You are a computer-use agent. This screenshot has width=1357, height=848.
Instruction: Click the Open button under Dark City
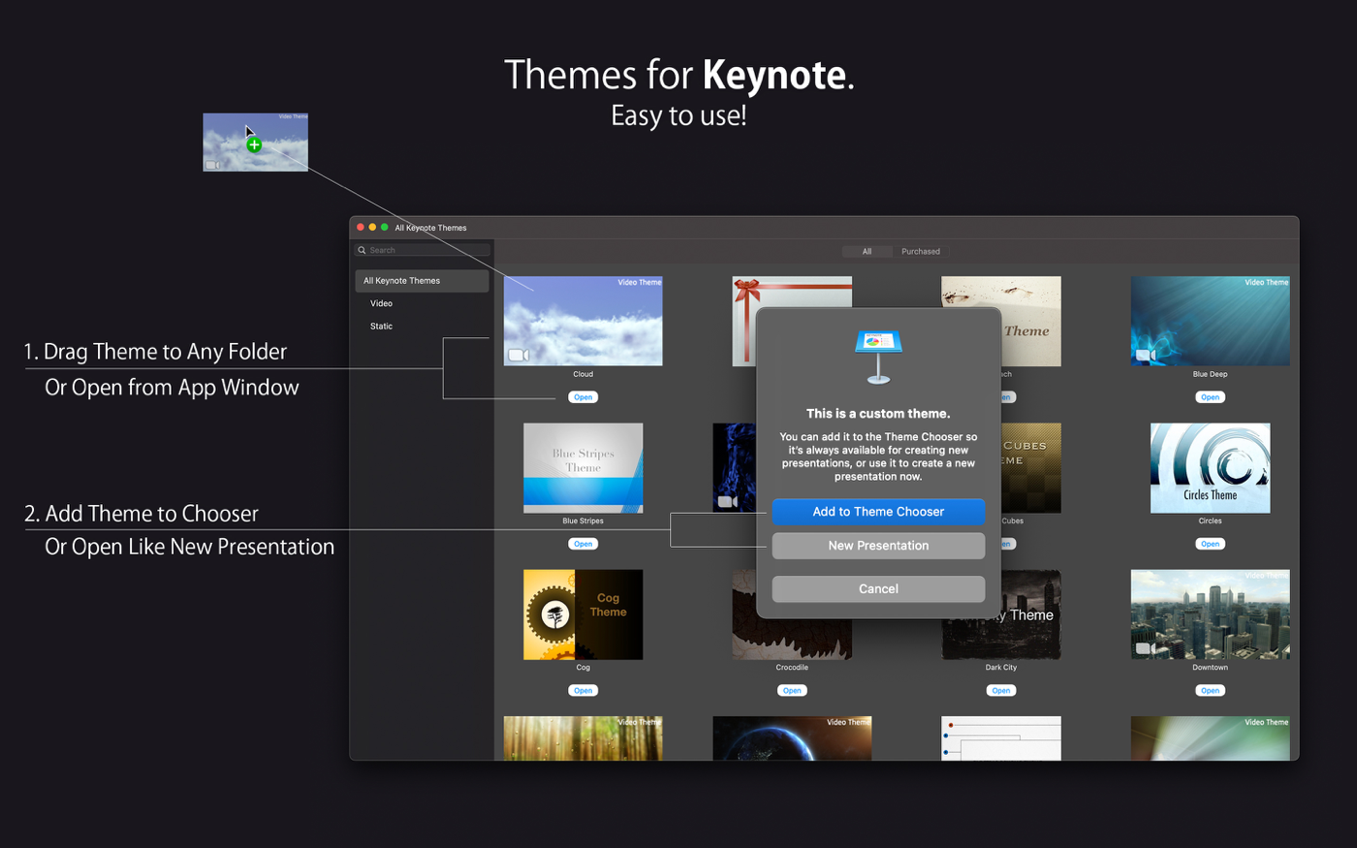[1001, 691]
